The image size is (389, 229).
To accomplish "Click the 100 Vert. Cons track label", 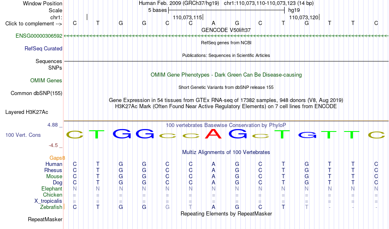I will pyautogui.click(x=23, y=135).
